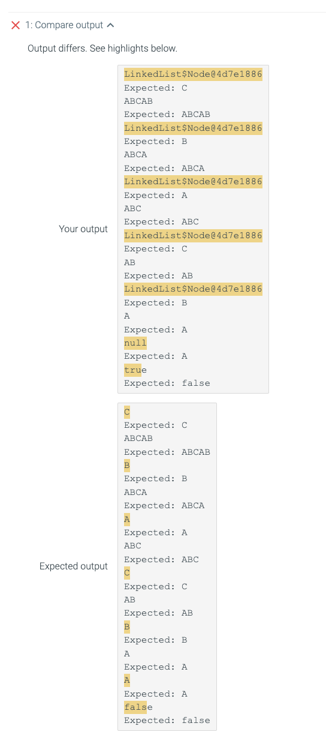Click 'Expected: false' in your output box

pos(167,383)
